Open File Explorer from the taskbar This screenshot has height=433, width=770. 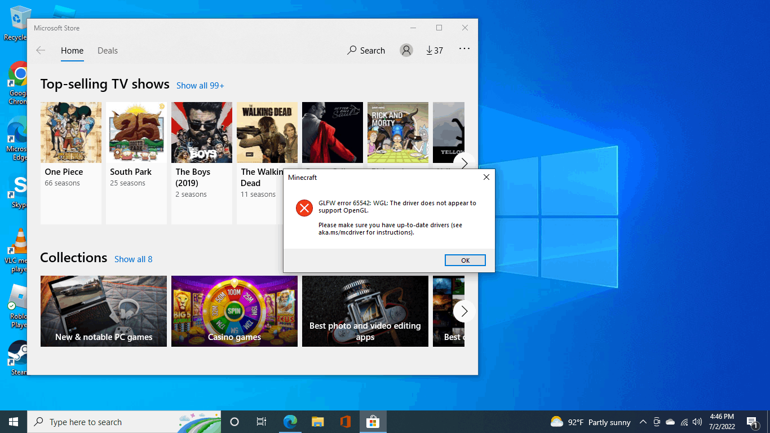click(x=318, y=422)
